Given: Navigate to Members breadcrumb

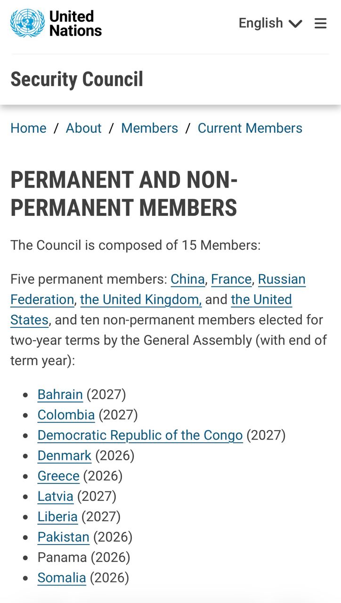Looking at the screenshot, I should pyautogui.click(x=149, y=128).
